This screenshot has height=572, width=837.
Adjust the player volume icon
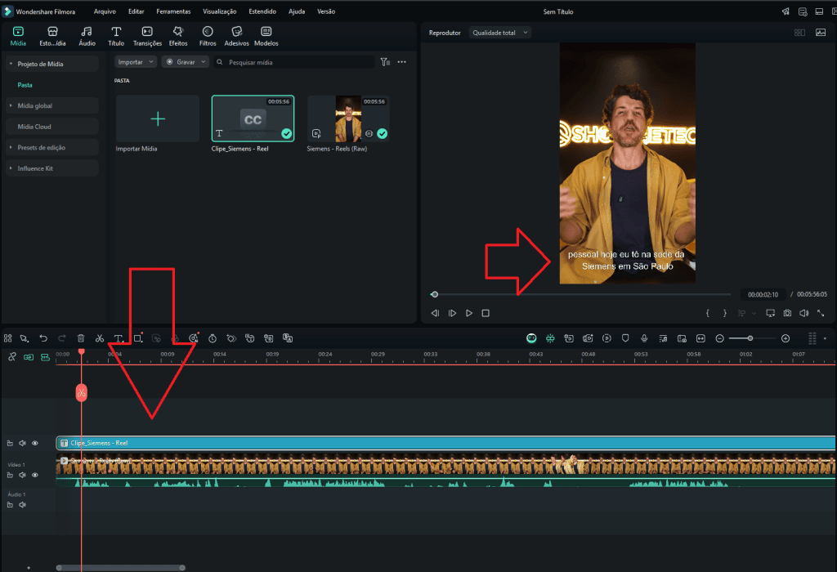804,313
